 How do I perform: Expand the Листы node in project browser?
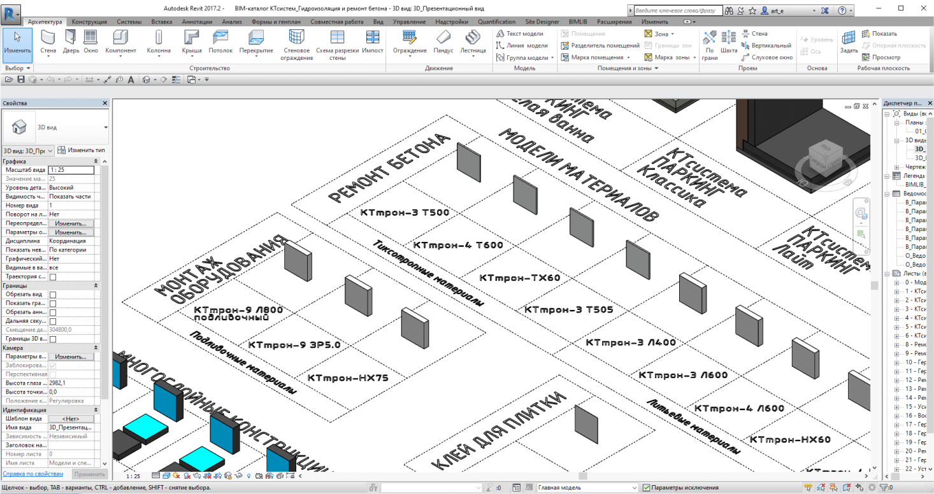pos(889,274)
